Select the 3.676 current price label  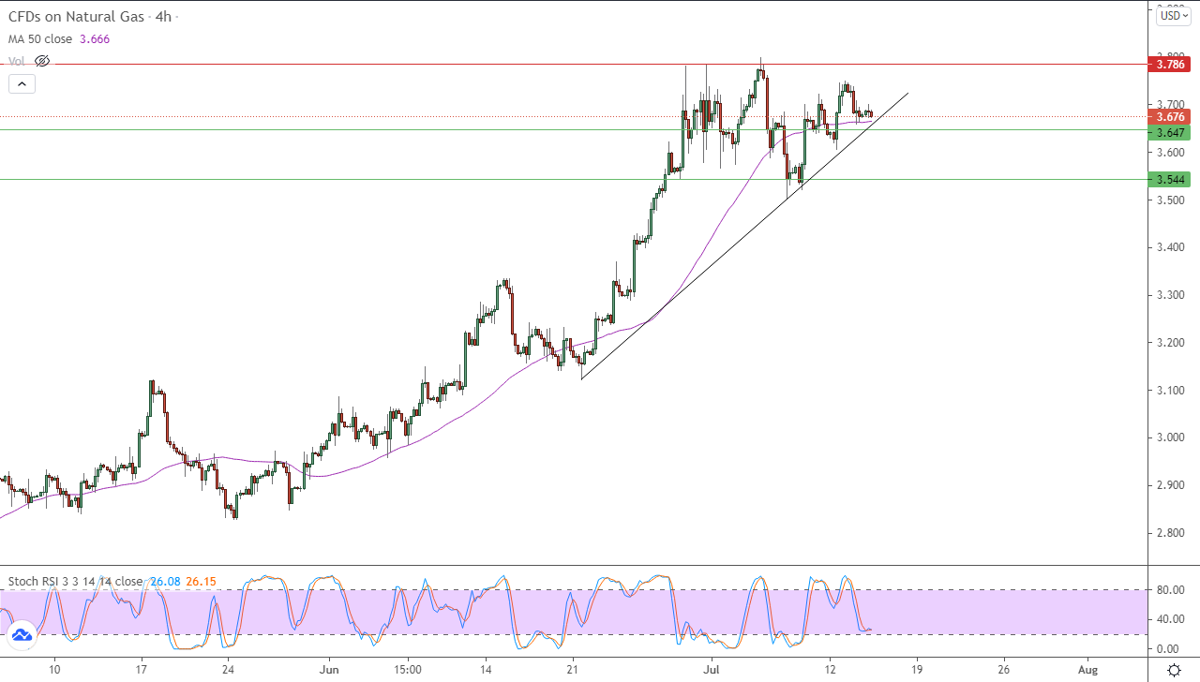(1168, 117)
